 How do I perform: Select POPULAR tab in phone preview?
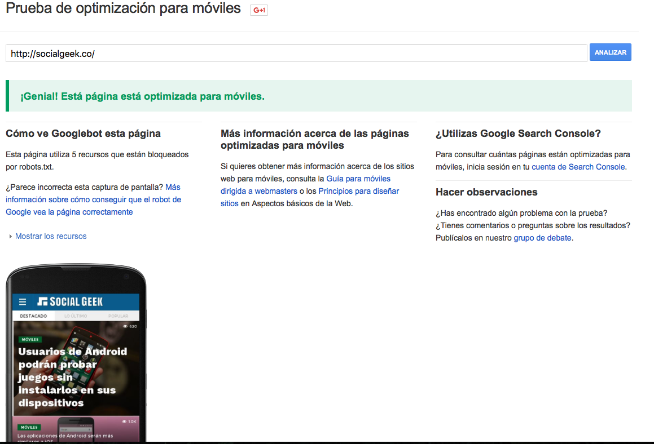[118, 316]
